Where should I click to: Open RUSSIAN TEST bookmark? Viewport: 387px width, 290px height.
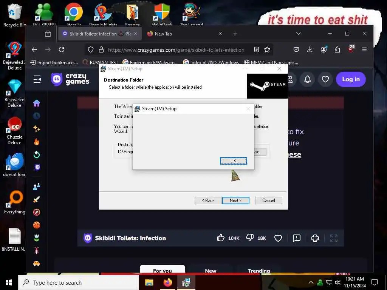[x=101, y=63]
